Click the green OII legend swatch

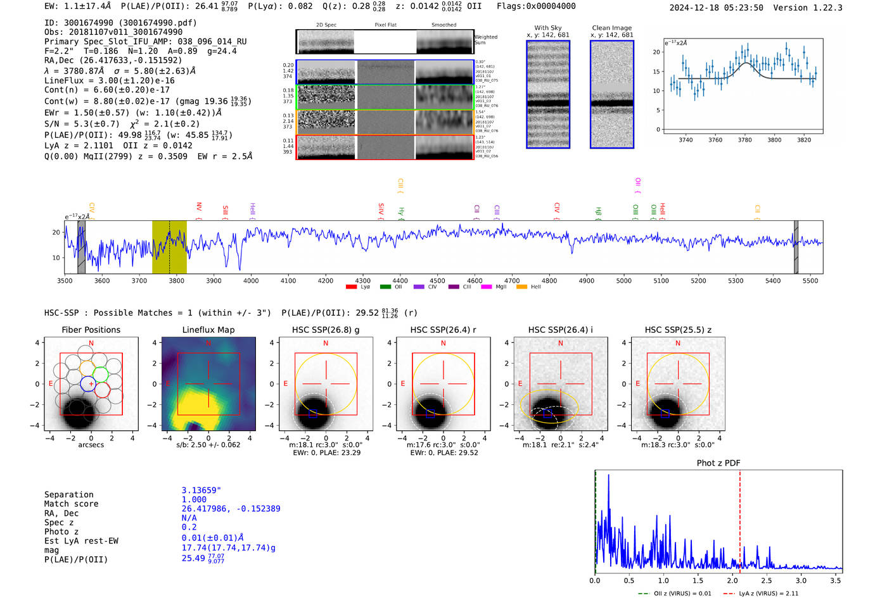pos(385,287)
